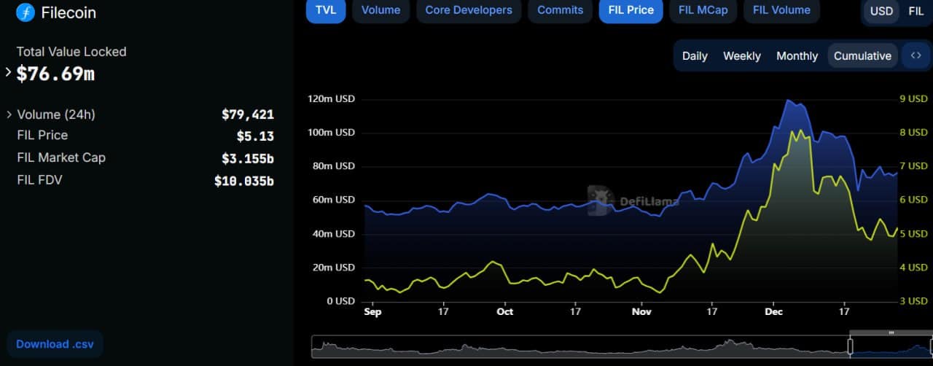This screenshot has height=366, width=933.
Task: Click the Total Value Locked label
Action: 71,52
